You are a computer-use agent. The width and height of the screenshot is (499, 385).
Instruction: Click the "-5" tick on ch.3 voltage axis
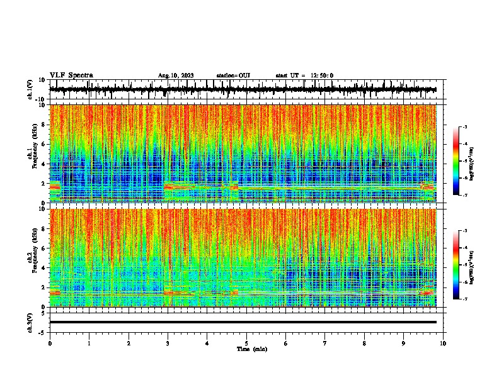click(42, 333)
